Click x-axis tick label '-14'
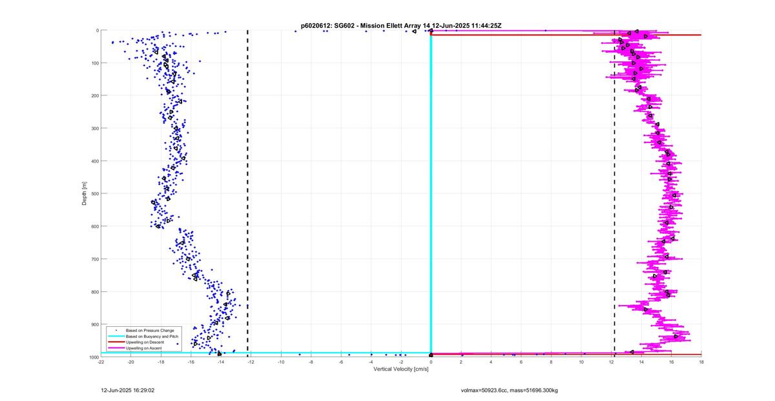Viewport: 775px width, 401px height. (221, 362)
